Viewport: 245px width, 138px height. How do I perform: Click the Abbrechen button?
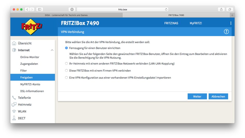[x=218, y=96]
